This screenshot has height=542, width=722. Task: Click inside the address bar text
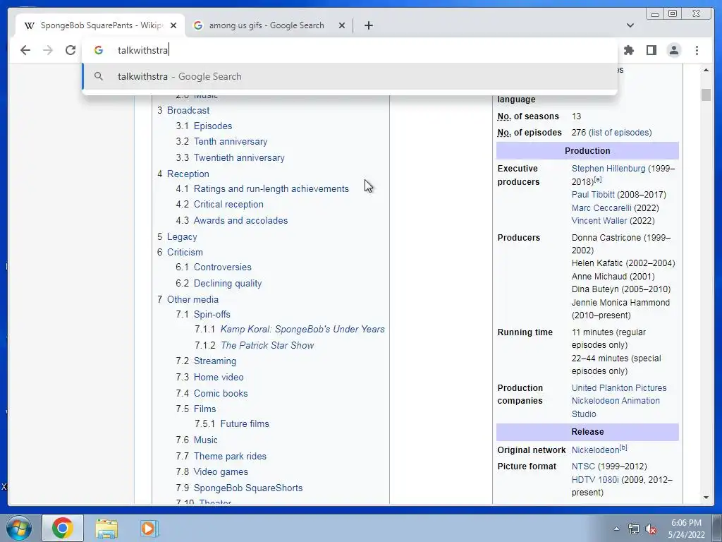tap(143, 50)
